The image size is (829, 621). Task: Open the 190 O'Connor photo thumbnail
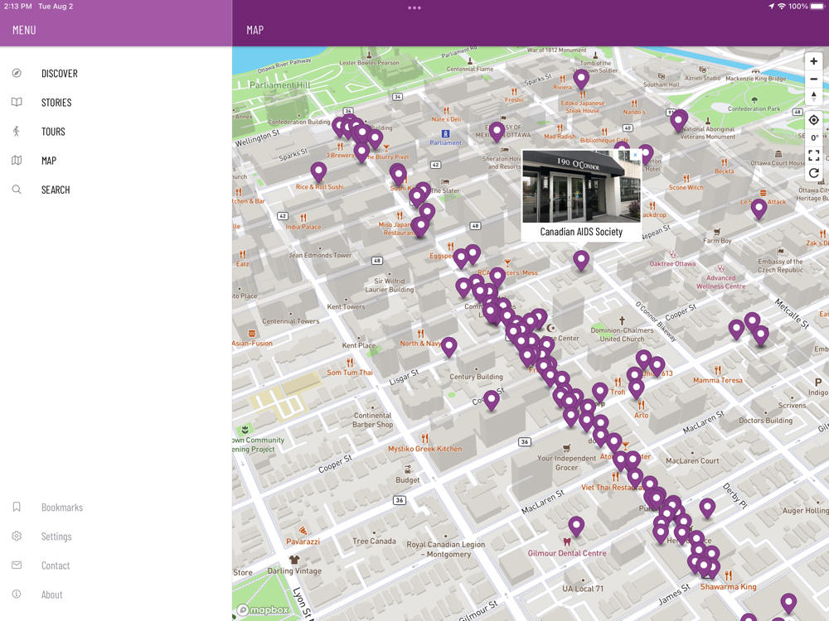tap(581, 186)
